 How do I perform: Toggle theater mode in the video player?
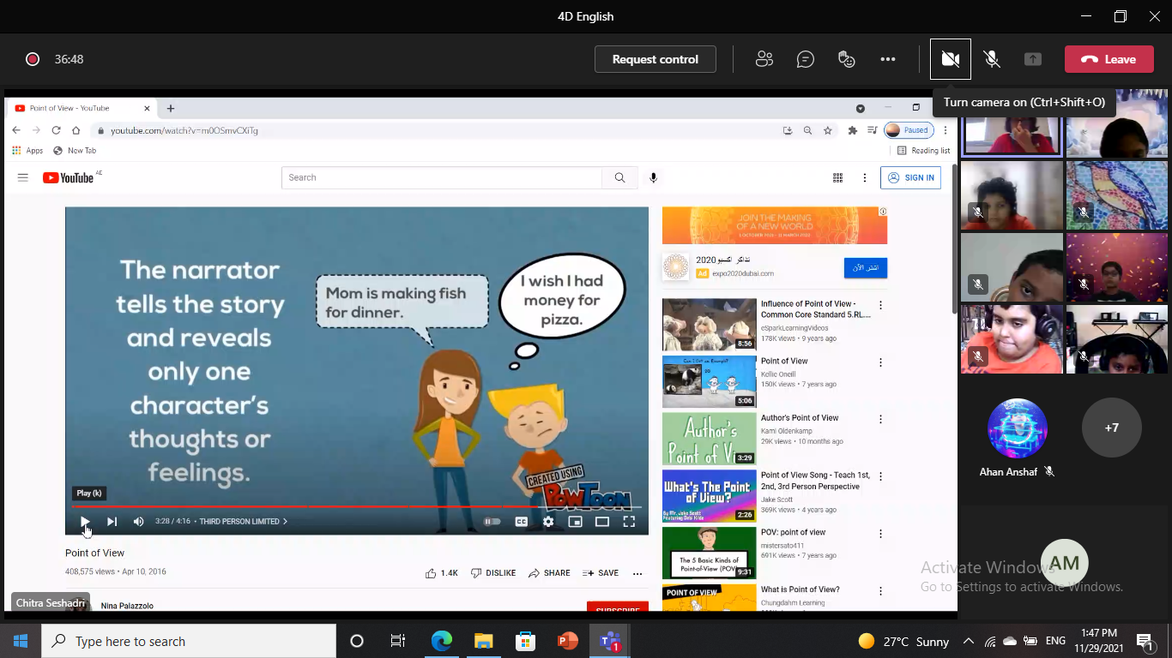pyautogui.click(x=602, y=521)
